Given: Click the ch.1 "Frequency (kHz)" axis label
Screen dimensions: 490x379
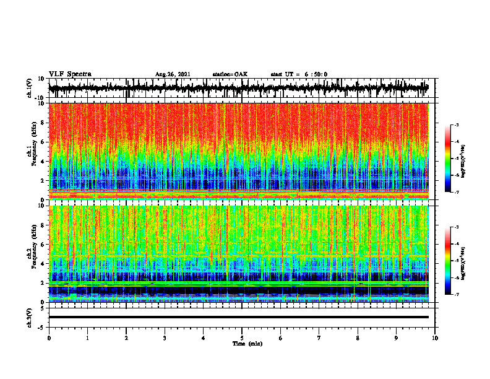Looking at the screenshot, I should click(x=34, y=144).
